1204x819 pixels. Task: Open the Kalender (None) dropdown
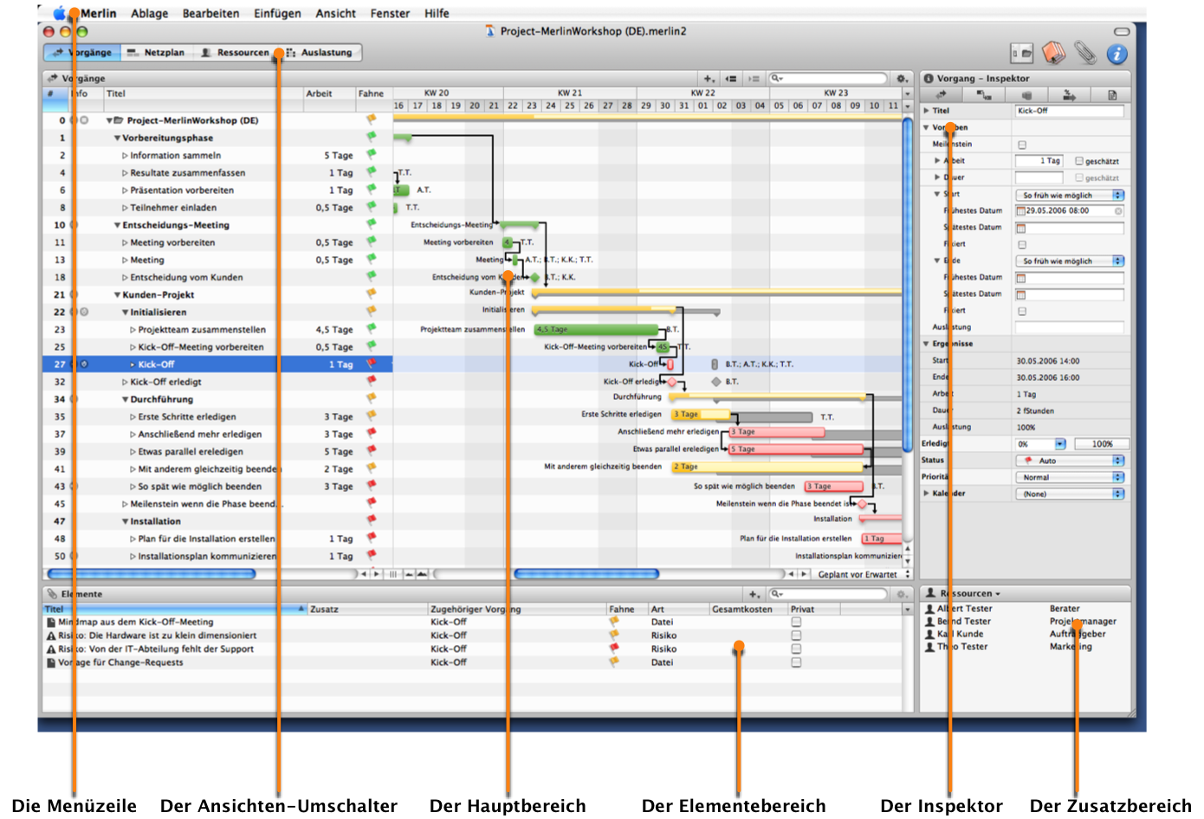coord(1070,493)
